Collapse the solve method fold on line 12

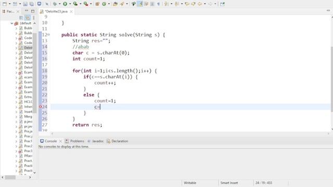point(49,34)
